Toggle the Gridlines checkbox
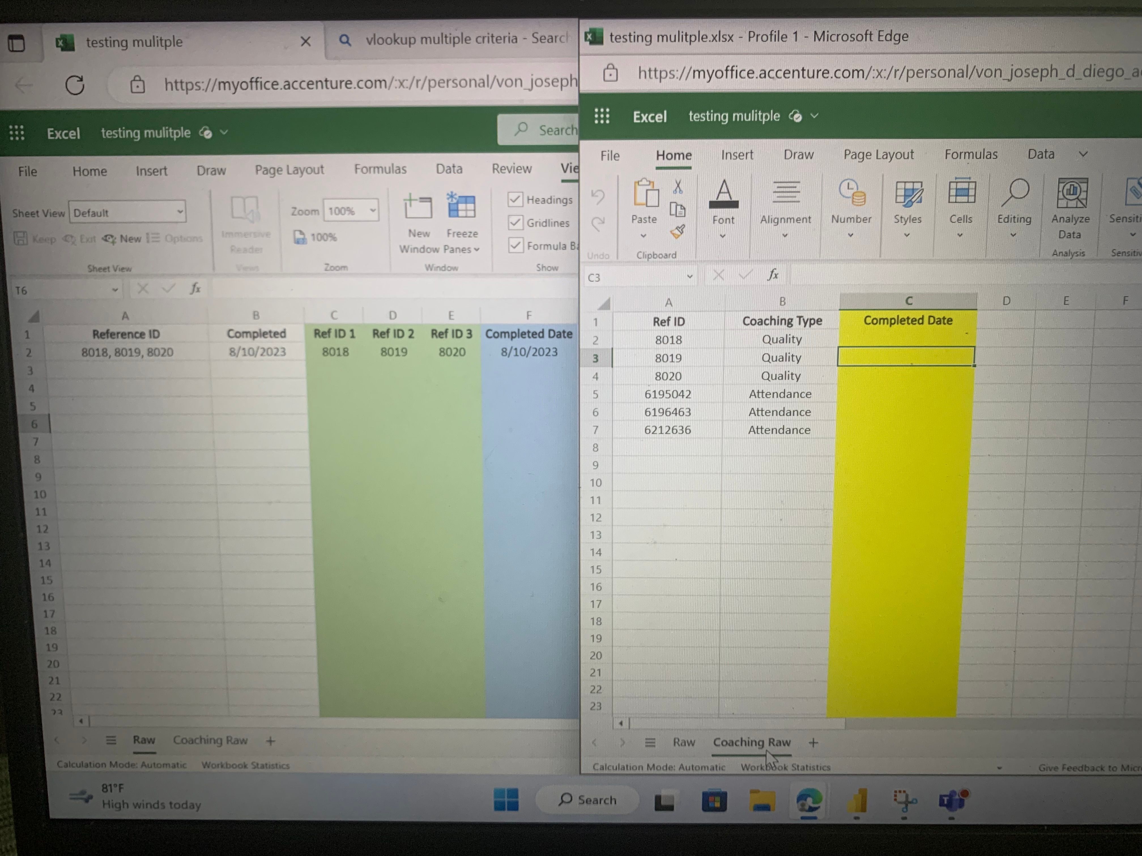 click(515, 223)
